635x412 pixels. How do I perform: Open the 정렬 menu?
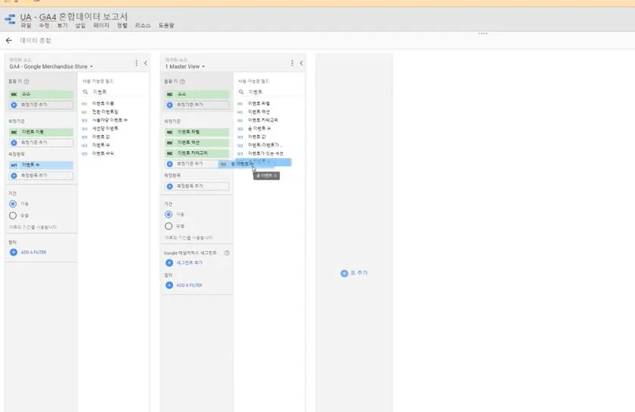(x=122, y=26)
